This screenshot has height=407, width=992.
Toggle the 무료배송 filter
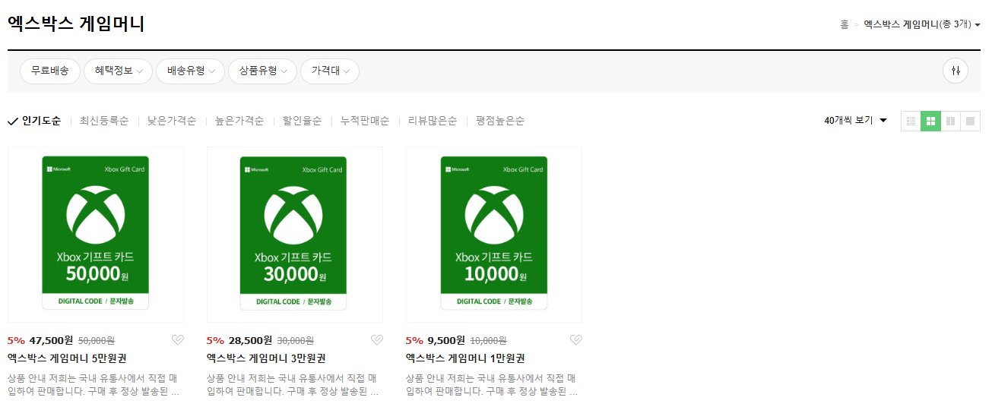click(50, 71)
